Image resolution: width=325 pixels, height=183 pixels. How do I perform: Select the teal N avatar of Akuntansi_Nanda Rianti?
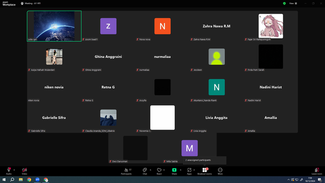tap(217, 87)
